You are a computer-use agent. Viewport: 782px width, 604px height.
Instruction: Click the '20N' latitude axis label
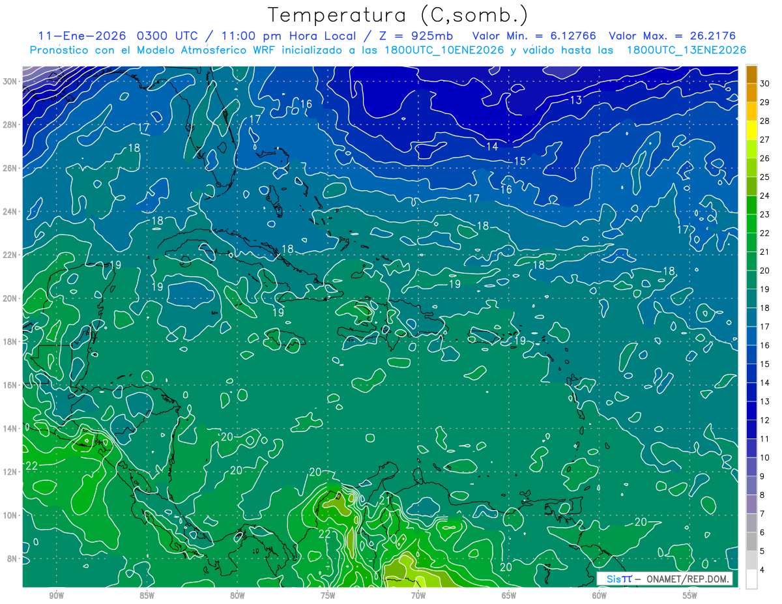(10, 298)
